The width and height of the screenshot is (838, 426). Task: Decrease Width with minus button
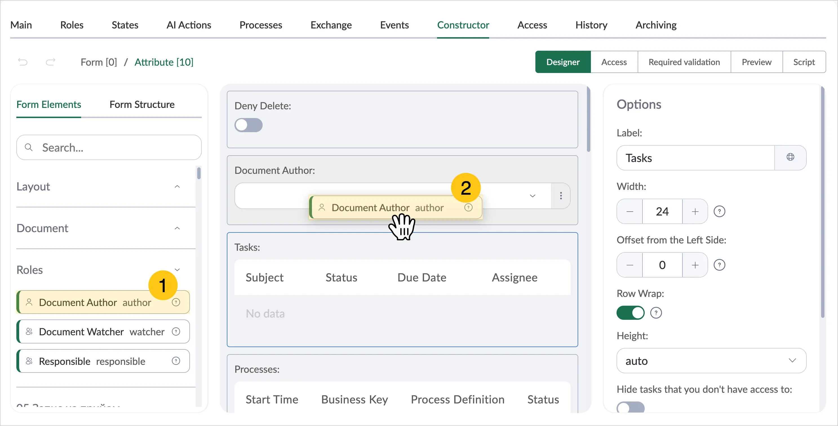[x=630, y=212]
